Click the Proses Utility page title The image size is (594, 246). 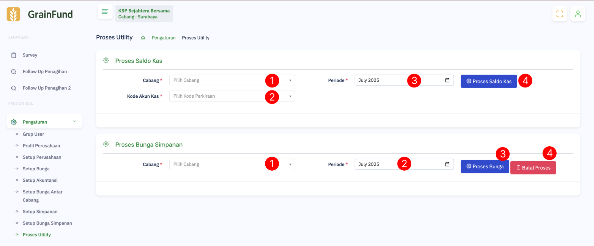114,37
